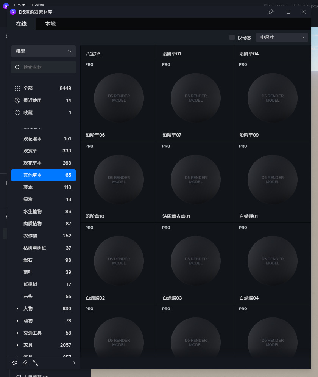318x377 pixels.
Task: Select the brush tool icon
Action: (x=14, y=363)
